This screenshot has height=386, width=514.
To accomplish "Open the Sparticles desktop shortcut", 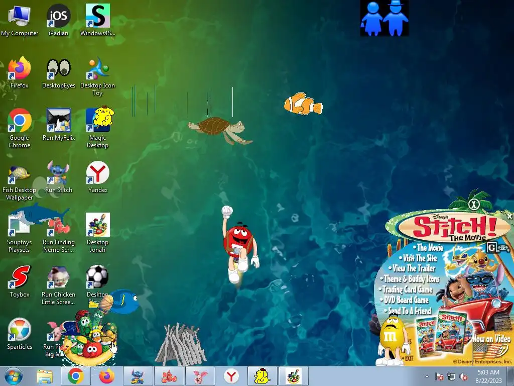I will coord(20,334).
